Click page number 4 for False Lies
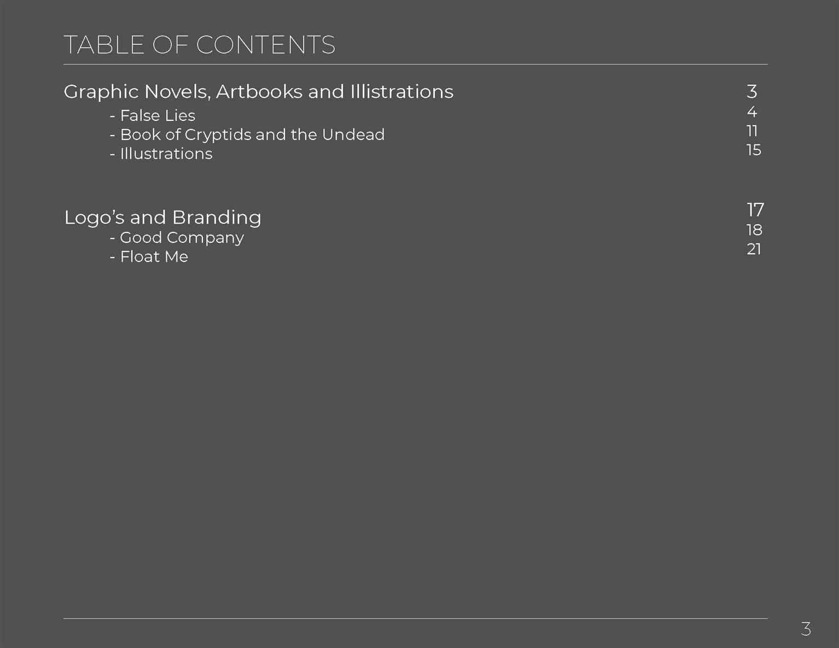839x648 pixels. pos(752,112)
